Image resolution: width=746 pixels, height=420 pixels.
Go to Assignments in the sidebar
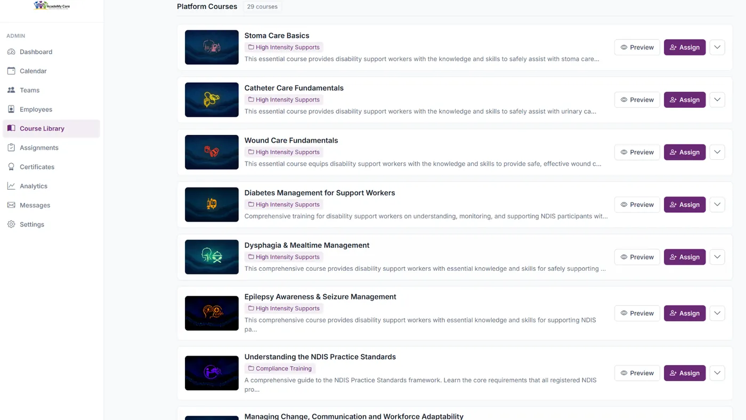click(x=51, y=148)
